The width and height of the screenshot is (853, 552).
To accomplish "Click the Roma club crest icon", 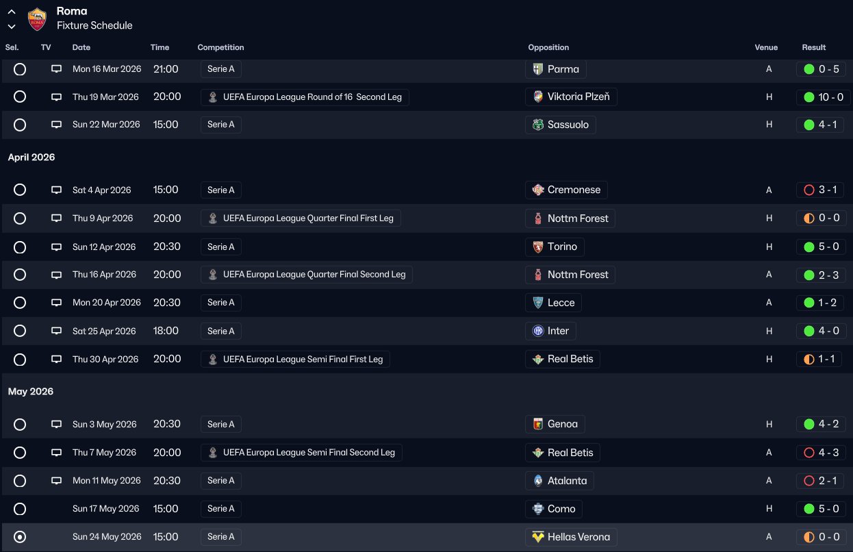I will (37, 18).
